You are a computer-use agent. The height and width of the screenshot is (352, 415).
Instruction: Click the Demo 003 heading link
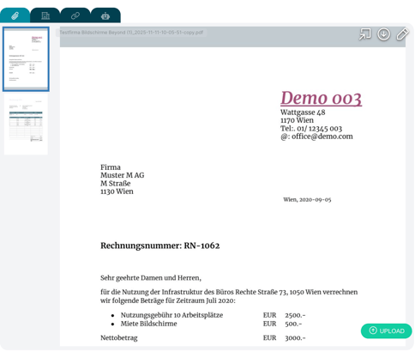tap(321, 98)
